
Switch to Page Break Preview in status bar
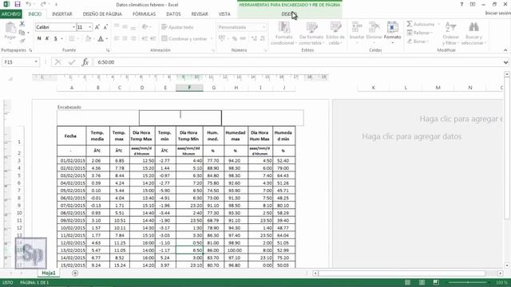point(436,282)
